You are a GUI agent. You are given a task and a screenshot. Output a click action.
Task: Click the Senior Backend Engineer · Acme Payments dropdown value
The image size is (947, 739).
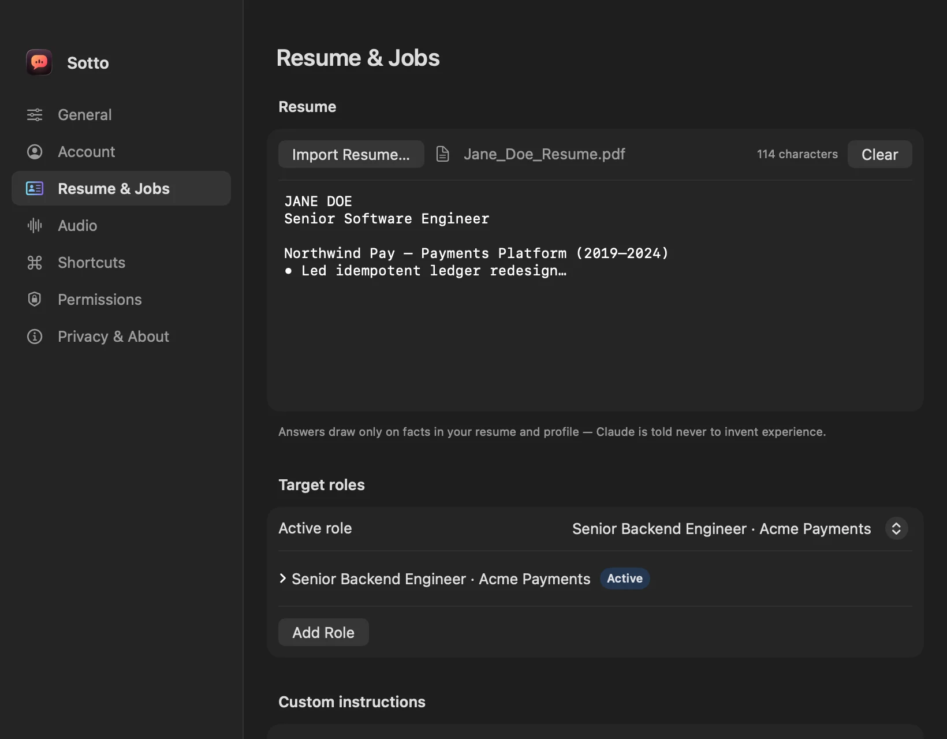(721, 529)
